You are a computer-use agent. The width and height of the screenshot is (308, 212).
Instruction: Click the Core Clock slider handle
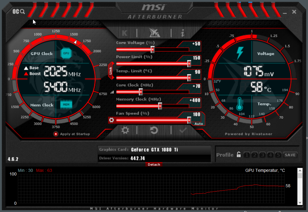(141, 92)
